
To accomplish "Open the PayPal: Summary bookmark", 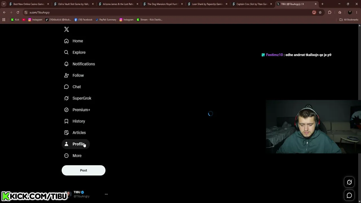I will [x=106, y=20].
